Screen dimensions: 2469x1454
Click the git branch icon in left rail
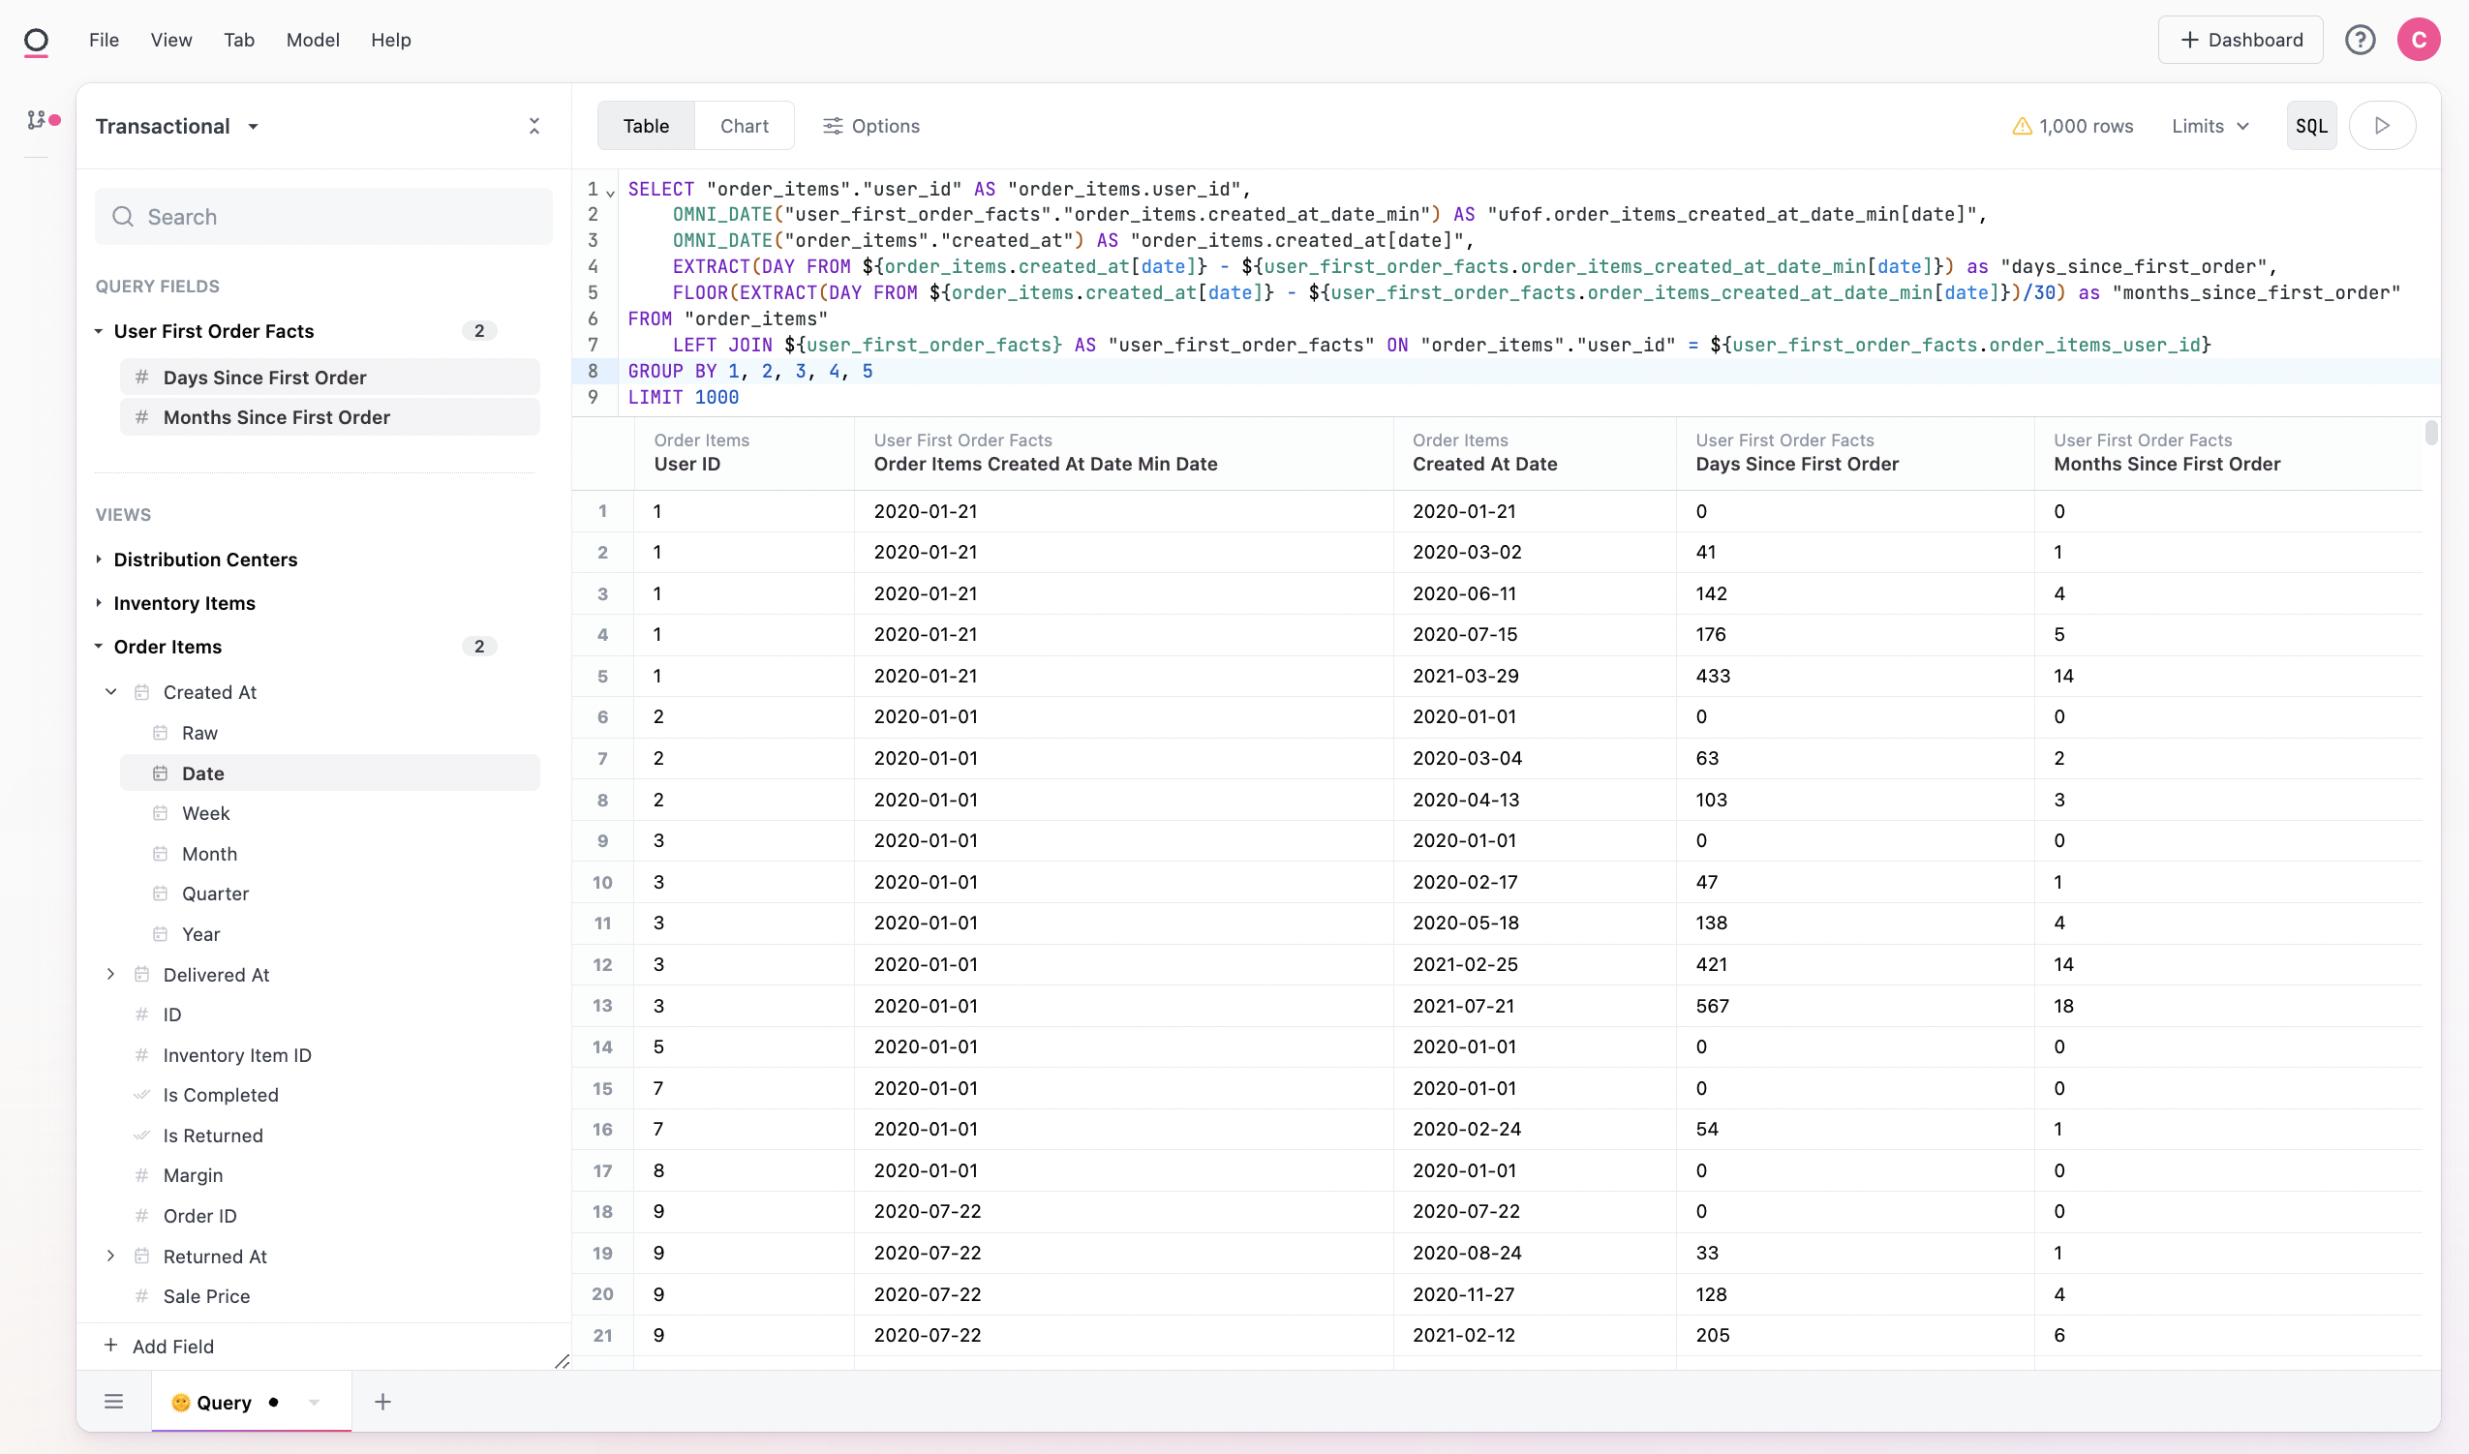click(37, 119)
